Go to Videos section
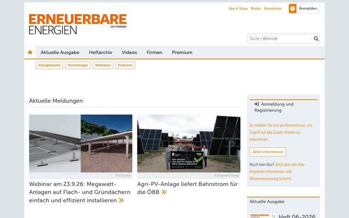Viewport: 349px width, 218px height. pyautogui.click(x=129, y=52)
